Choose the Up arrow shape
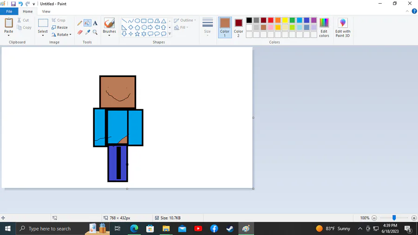 (x=163, y=27)
